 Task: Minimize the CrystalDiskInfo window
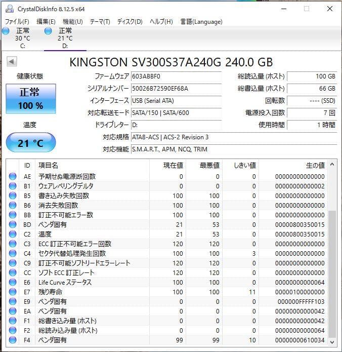click(284, 9)
